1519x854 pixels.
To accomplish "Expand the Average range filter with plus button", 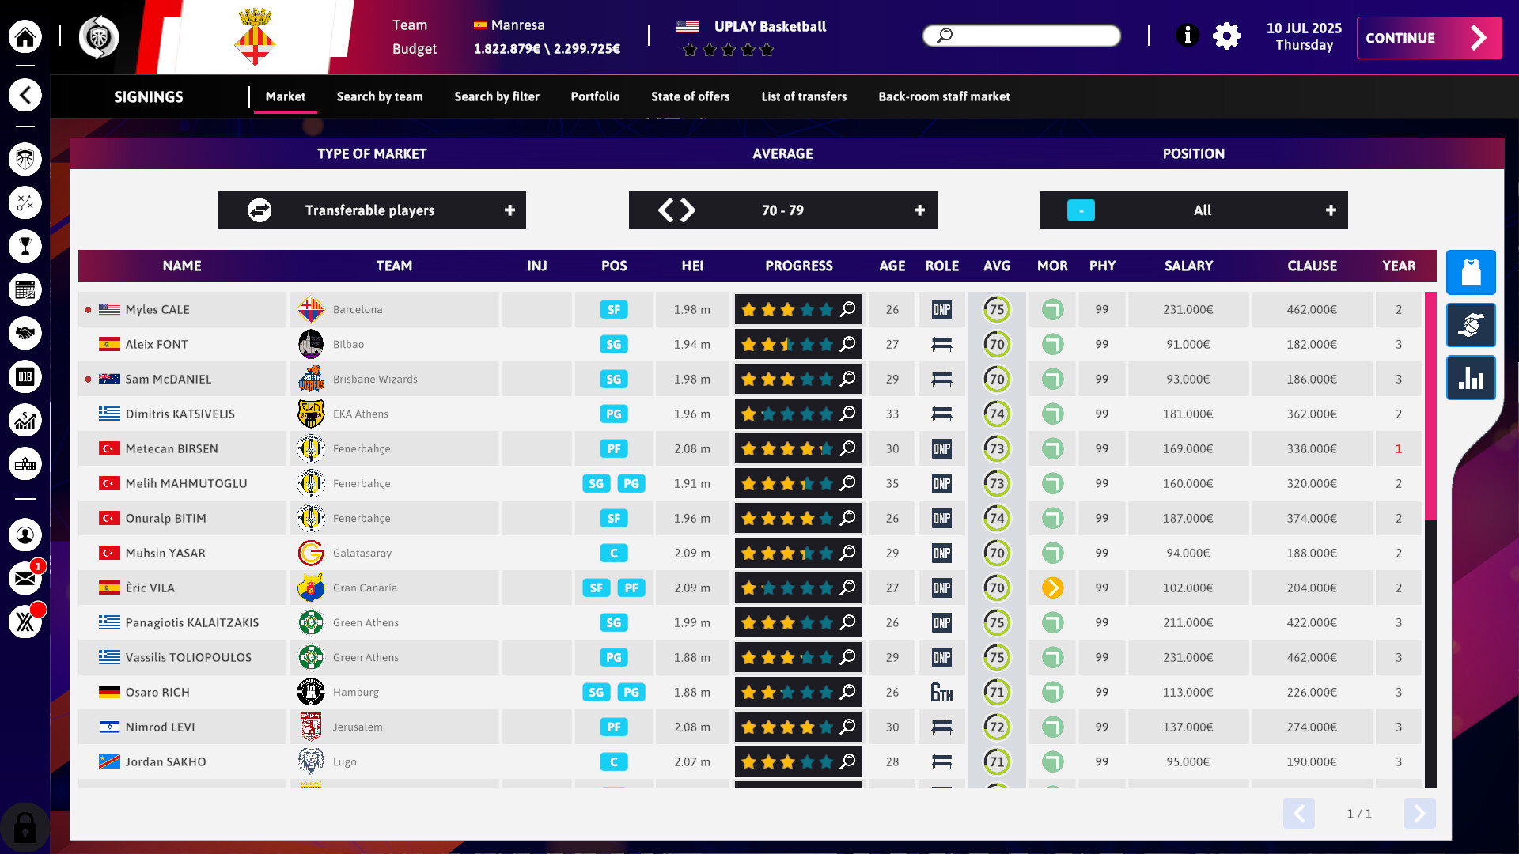I will pyautogui.click(x=919, y=210).
